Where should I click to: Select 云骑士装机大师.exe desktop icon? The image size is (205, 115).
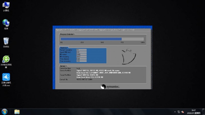[x=6, y=80]
